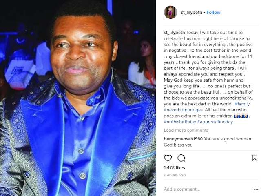Open the #neverburnbridges hashtag

[x=183, y=110]
